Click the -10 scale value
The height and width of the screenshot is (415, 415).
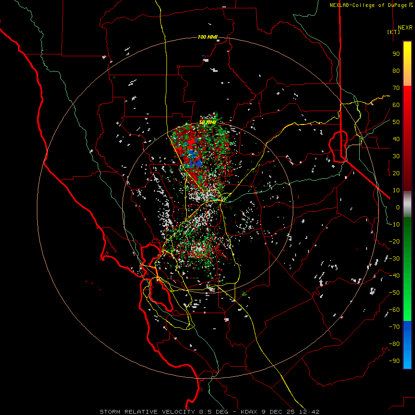(394, 225)
